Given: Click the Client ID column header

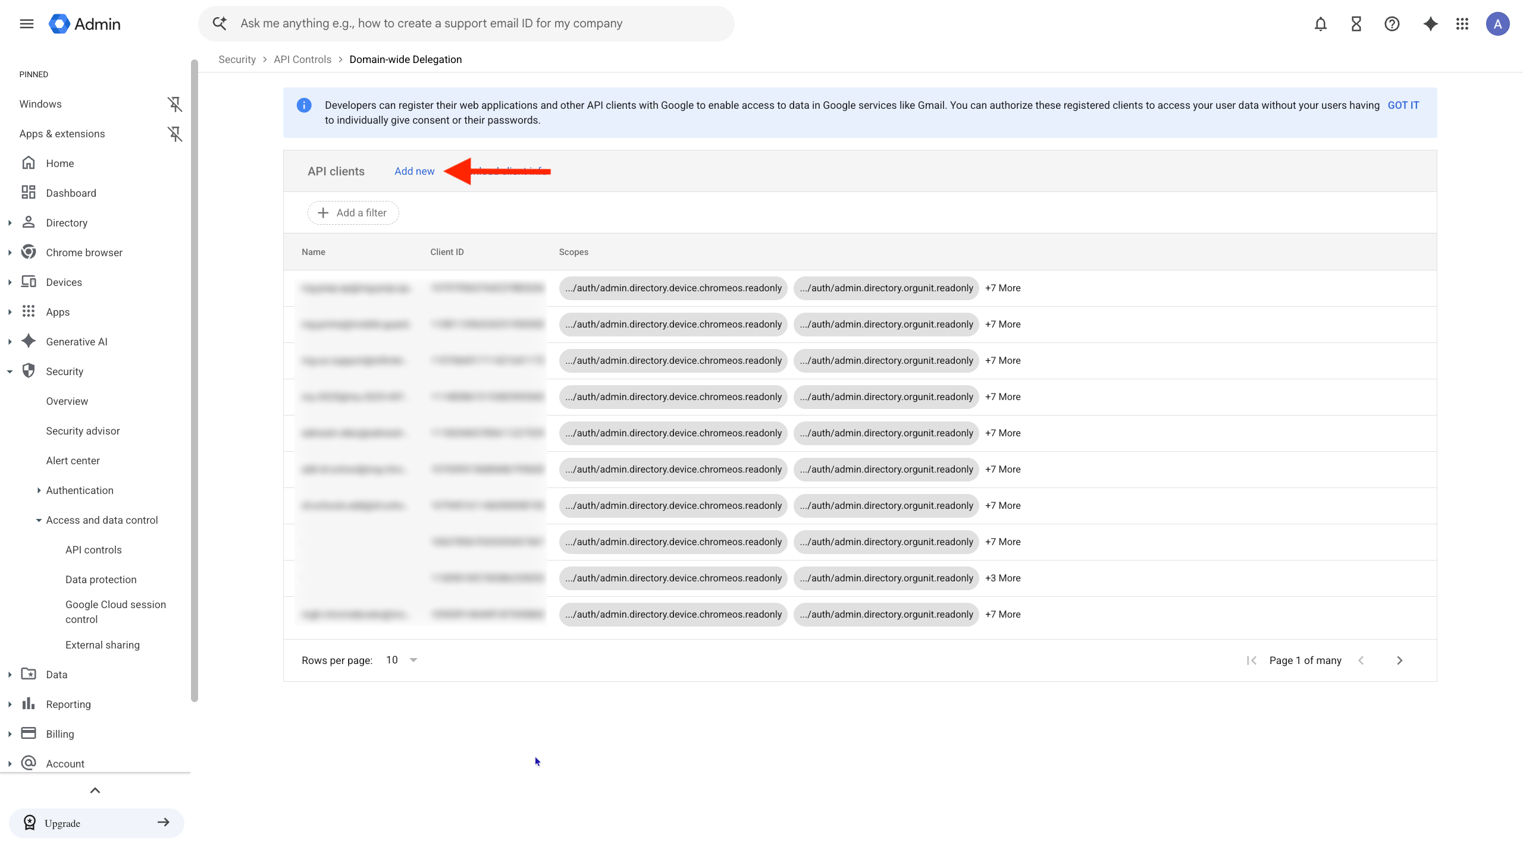Looking at the screenshot, I should click(447, 252).
